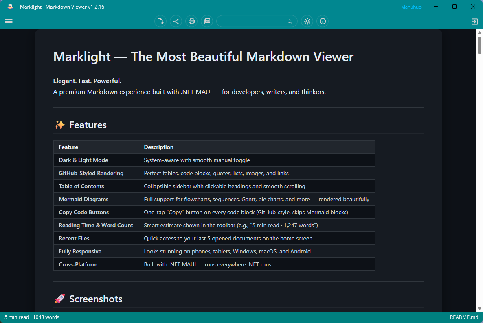Click the main Marklight title heading

coord(203,57)
